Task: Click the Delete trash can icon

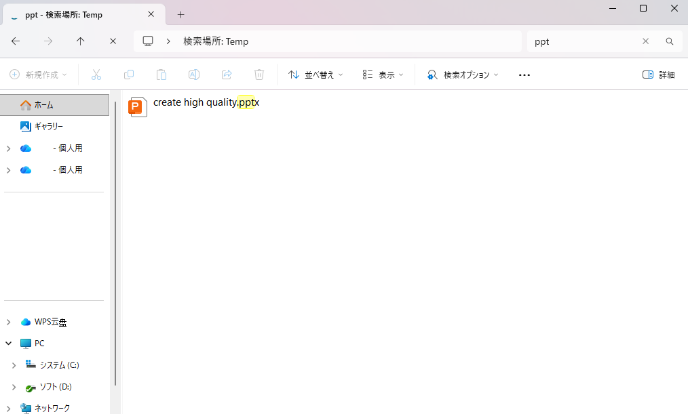Action: pos(259,75)
